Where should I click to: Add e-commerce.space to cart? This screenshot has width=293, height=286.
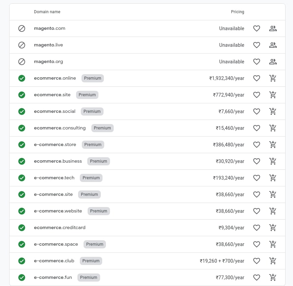[273, 244]
